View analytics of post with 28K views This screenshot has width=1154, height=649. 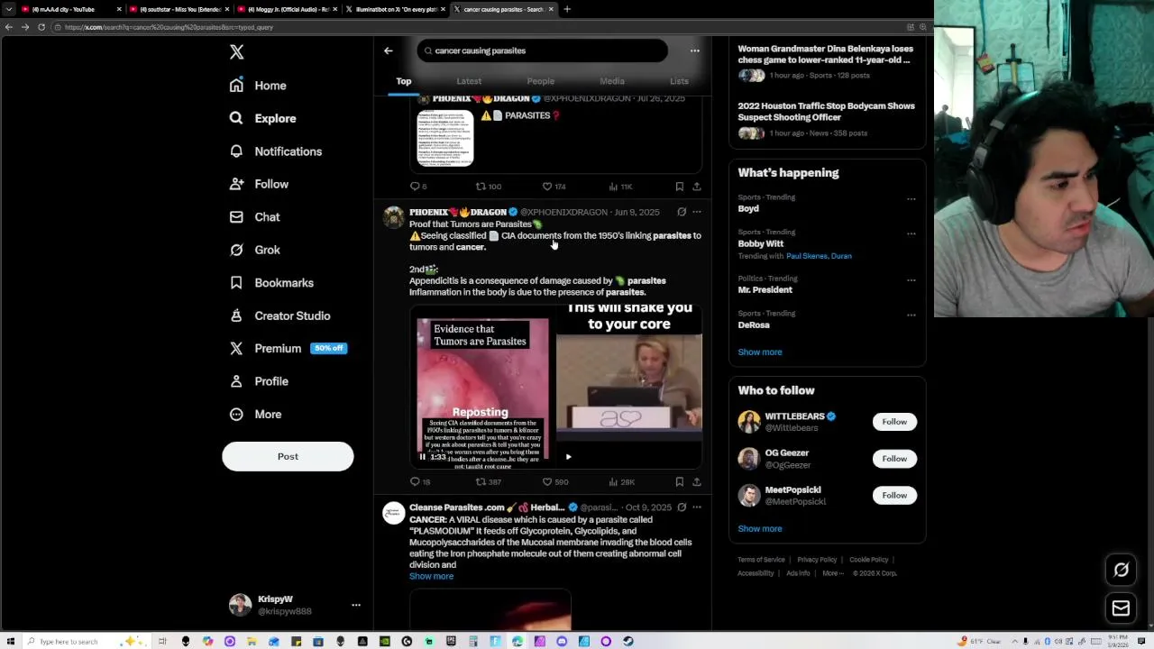tap(621, 482)
